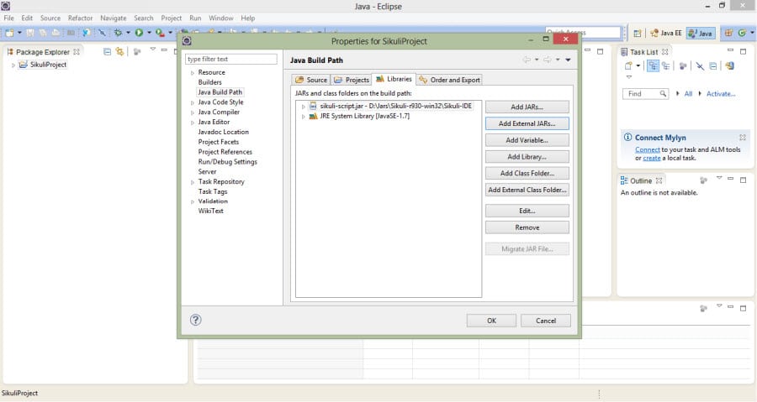
Task: Open the Libraries tab
Action: coord(394,79)
